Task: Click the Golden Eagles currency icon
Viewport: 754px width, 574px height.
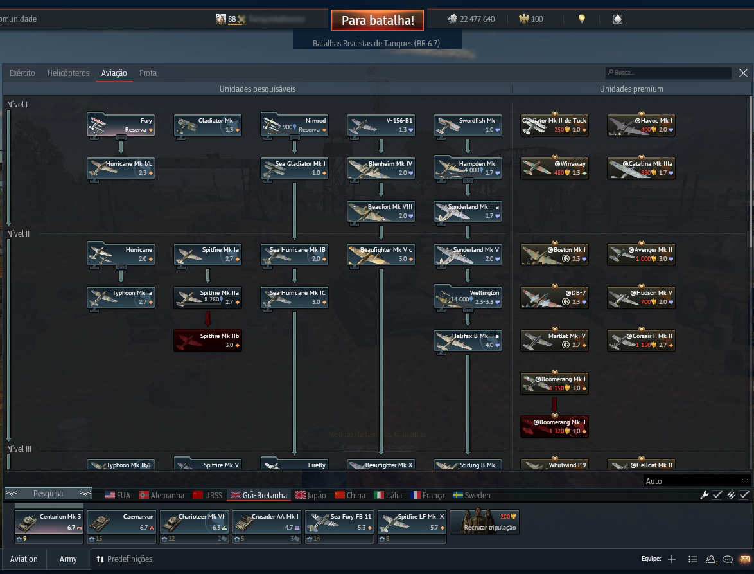Action: [x=523, y=19]
